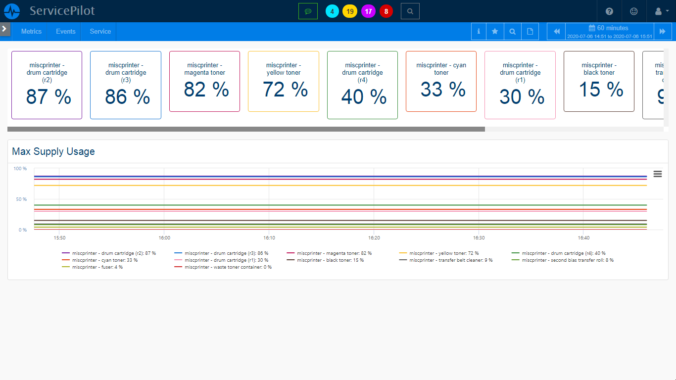Hide the black toner series in legend
The height and width of the screenshot is (380, 676).
click(x=330, y=260)
